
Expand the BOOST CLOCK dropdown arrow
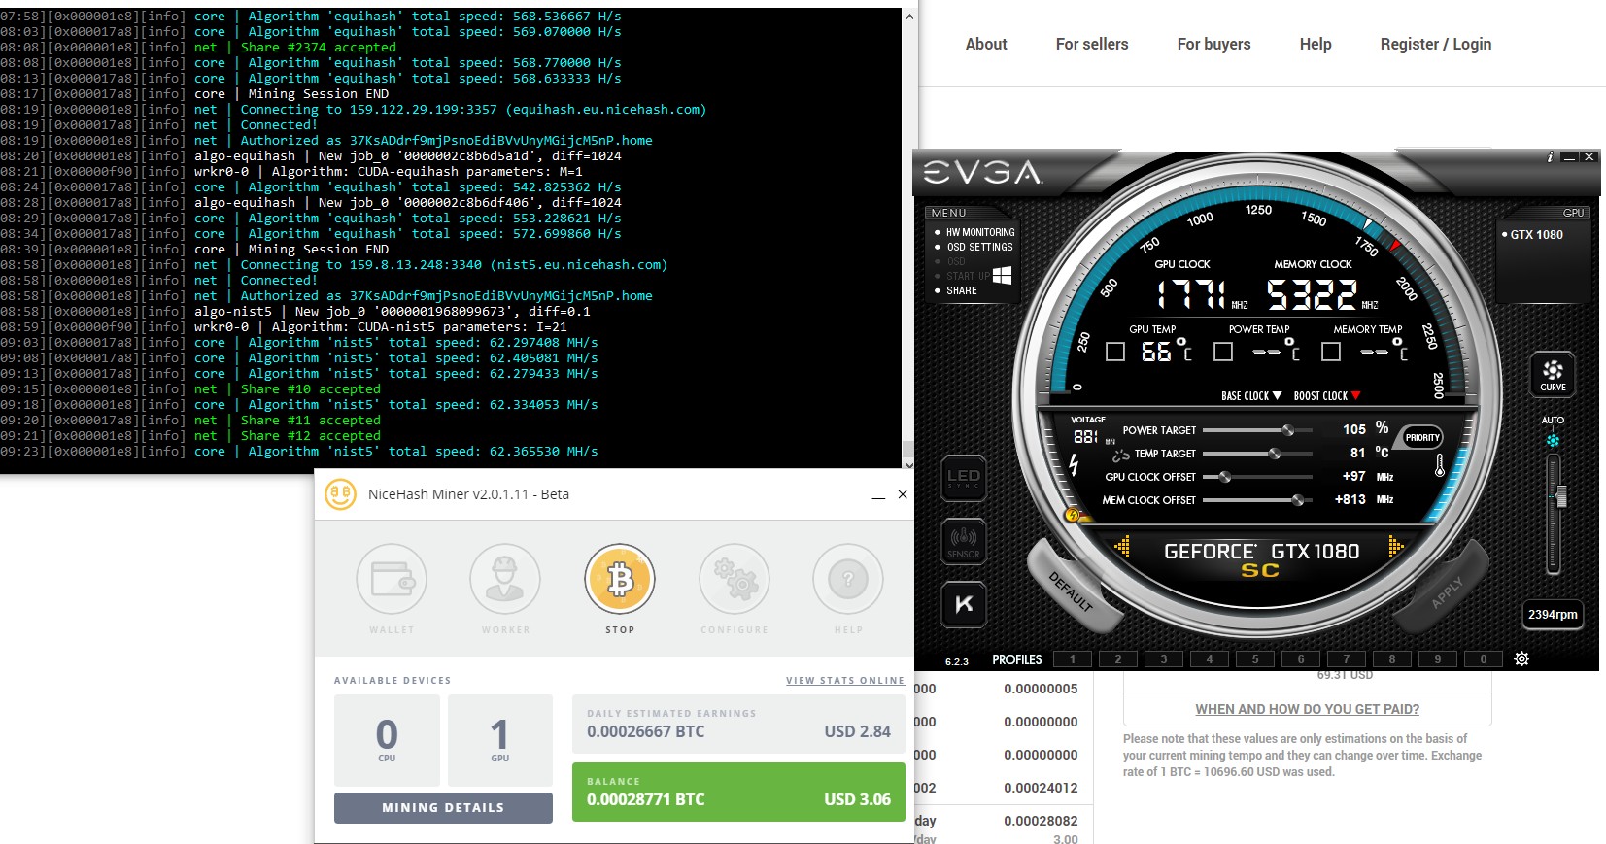click(1356, 396)
